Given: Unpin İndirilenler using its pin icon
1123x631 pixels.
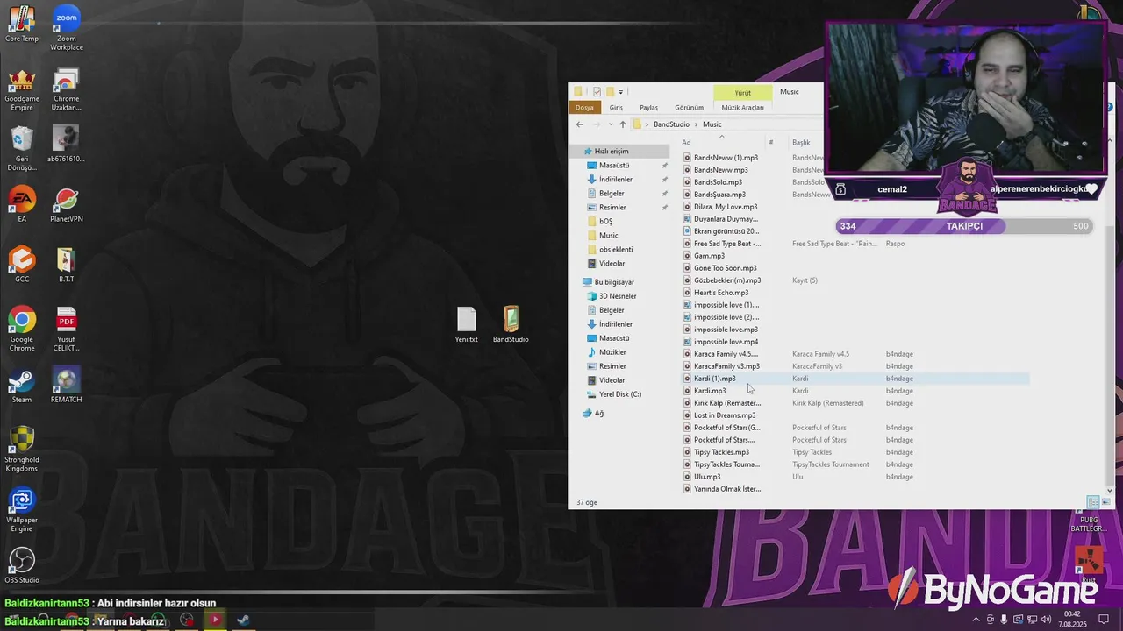Looking at the screenshot, I should (664, 180).
